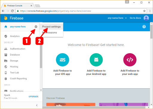153x109 pixels.
Task: Bookmark page with the star icon
Action: click(144, 11)
